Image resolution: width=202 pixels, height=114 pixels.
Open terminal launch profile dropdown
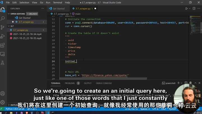[x=182, y=83]
